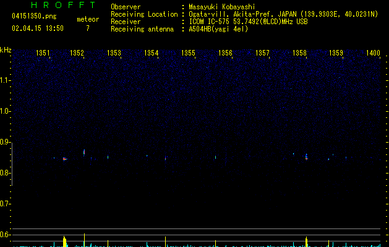389x247 pixels.
Task: Click the 1353 time axis label
Action: (114, 53)
